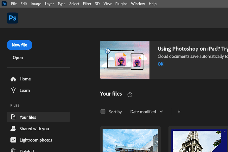
Task: Open the Window menu
Action: point(138,3)
